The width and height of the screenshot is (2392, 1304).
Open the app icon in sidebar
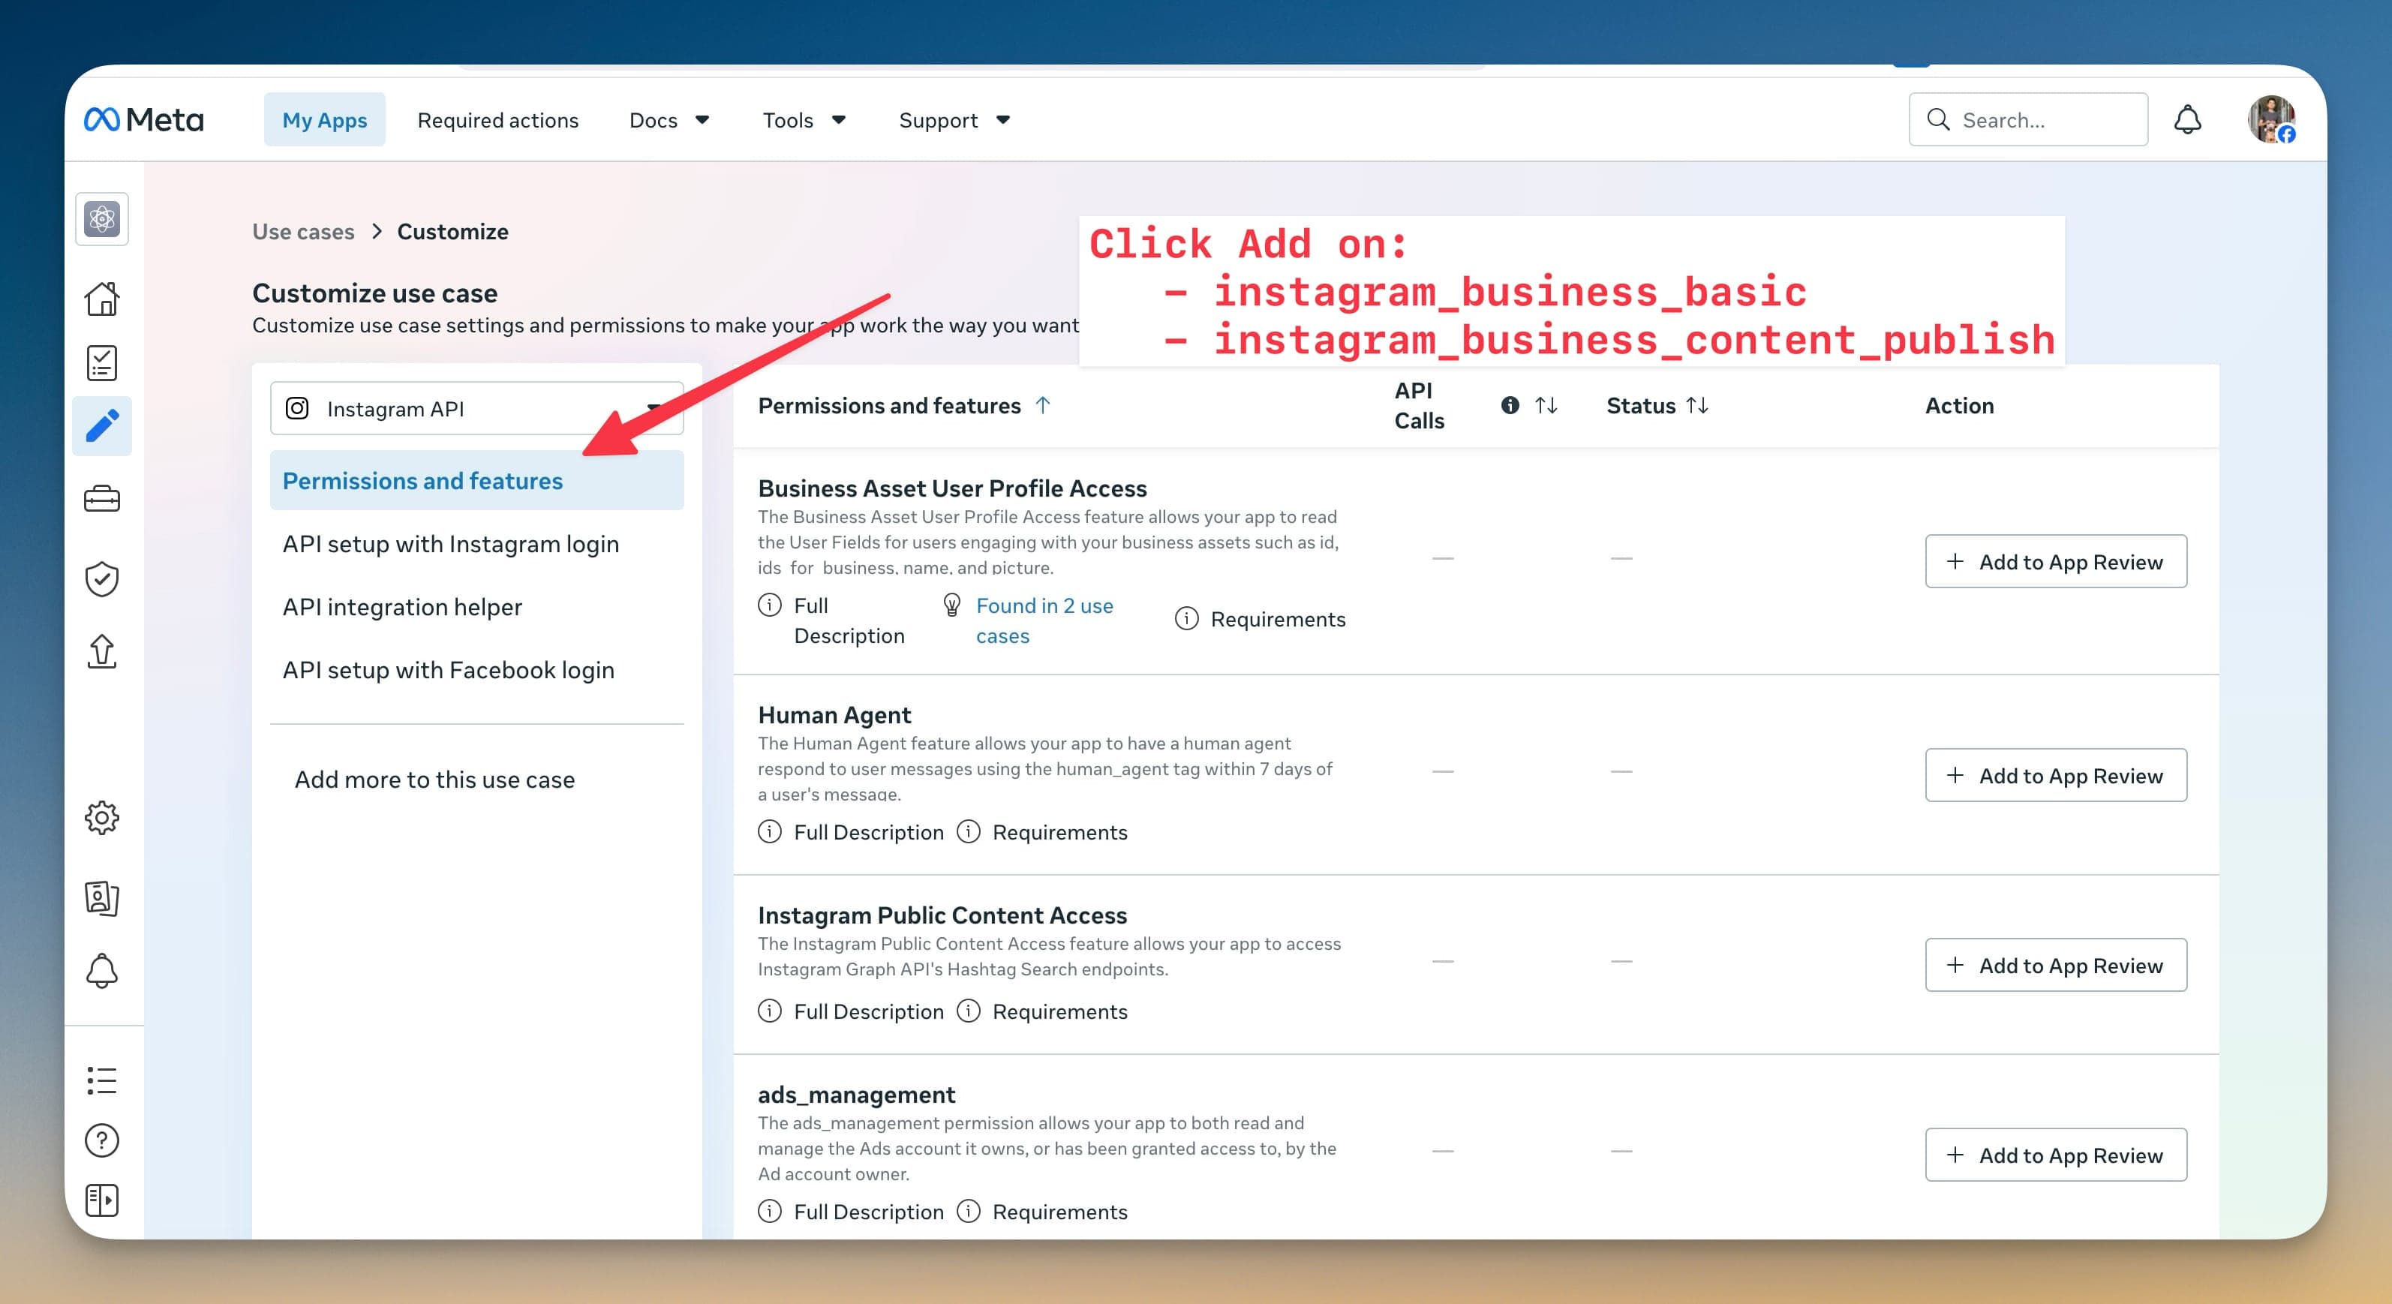click(102, 219)
